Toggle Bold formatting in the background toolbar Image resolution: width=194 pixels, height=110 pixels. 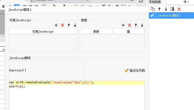3,6
